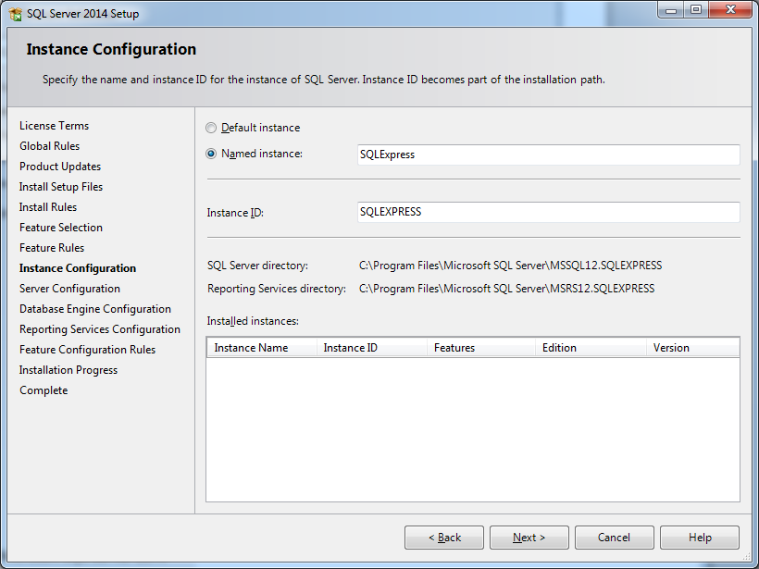Go to Product Updates step
Image resolution: width=759 pixels, height=569 pixels.
60,167
